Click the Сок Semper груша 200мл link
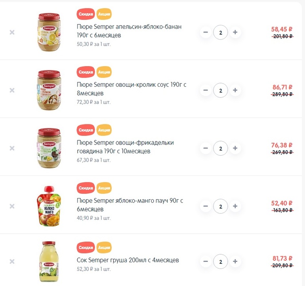 [x=128, y=260]
